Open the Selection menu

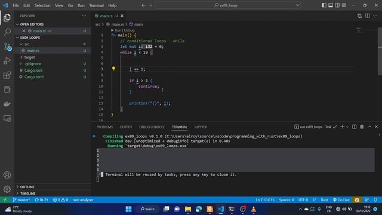point(42,5)
